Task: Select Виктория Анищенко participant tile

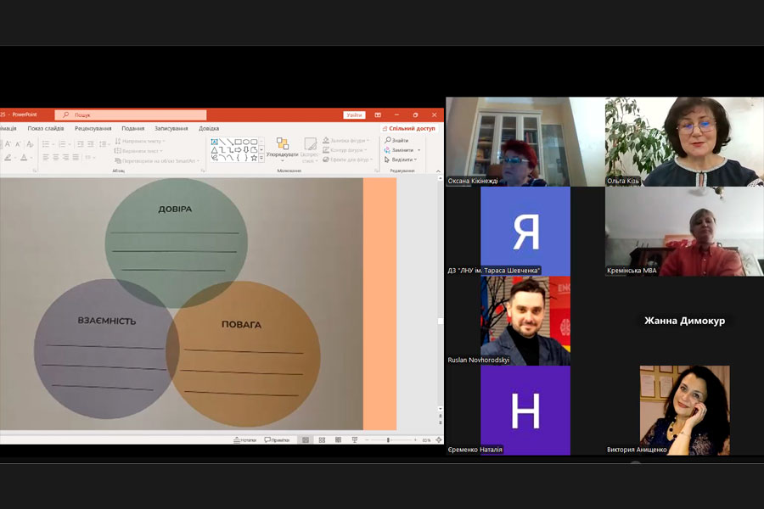Action: (684, 410)
